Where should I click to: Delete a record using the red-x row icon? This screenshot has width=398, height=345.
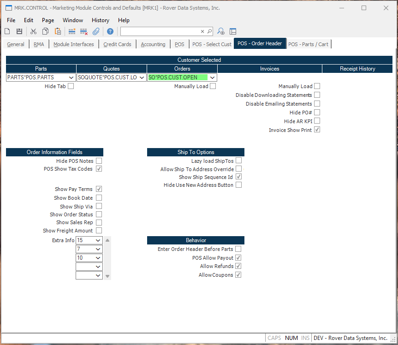pyautogui.click(x=84, y=31)
